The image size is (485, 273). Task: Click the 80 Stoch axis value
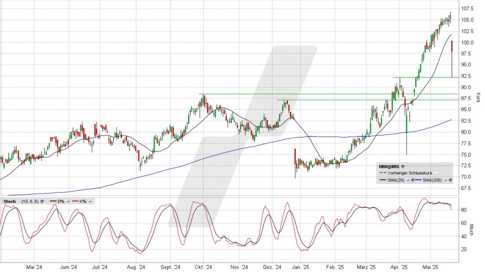click(464, 210)
